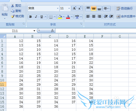Open the underline style dropdown arrow
The image size is (136, 111).
pos(46,17)
